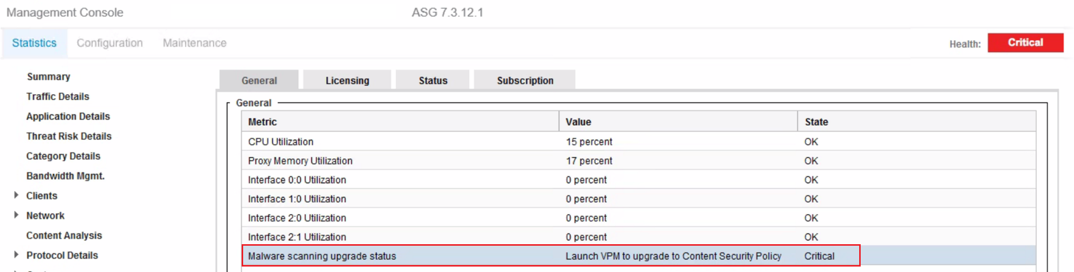Open Summary in the sidebar

(x=48, y=76)
